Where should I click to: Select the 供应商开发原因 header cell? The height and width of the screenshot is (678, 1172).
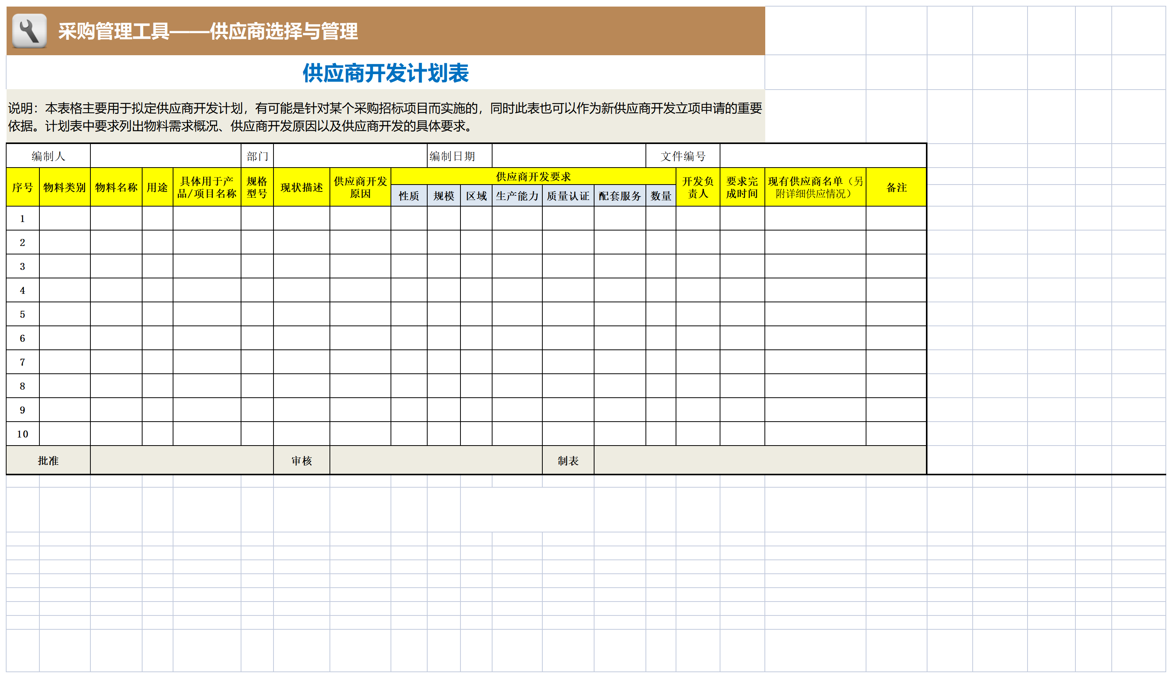(x=360, y=187)
